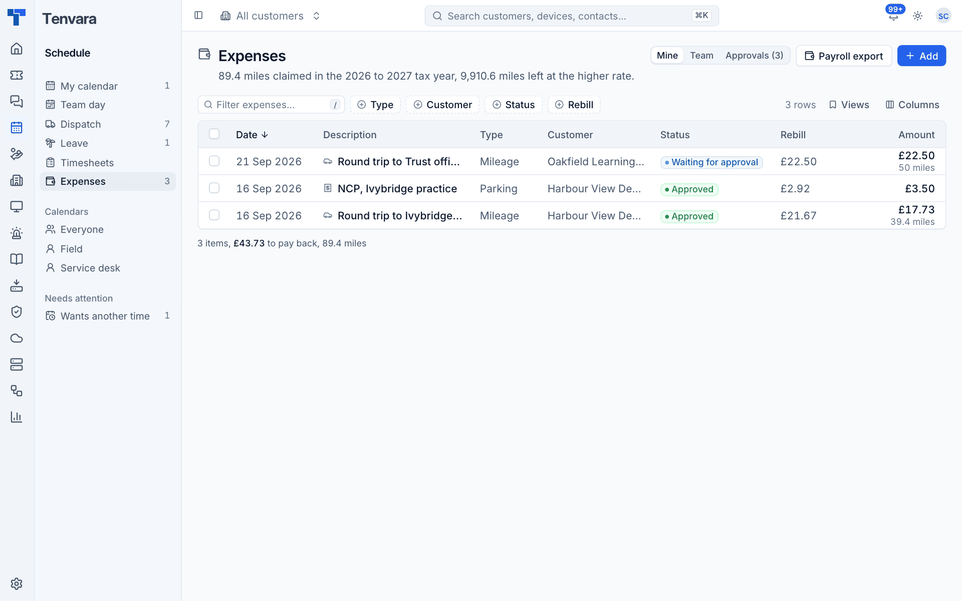This screenshot has height=601, width=962.
Task: Open the SC user avatar menu
Action: (x=943, y=16)
